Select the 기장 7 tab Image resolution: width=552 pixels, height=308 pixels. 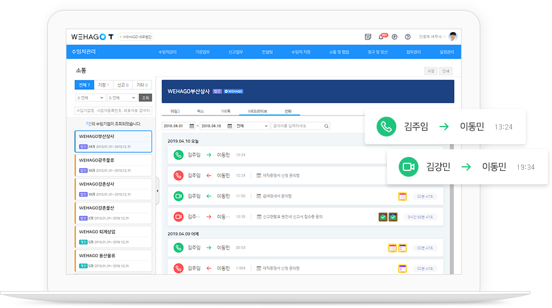[104, 85]
